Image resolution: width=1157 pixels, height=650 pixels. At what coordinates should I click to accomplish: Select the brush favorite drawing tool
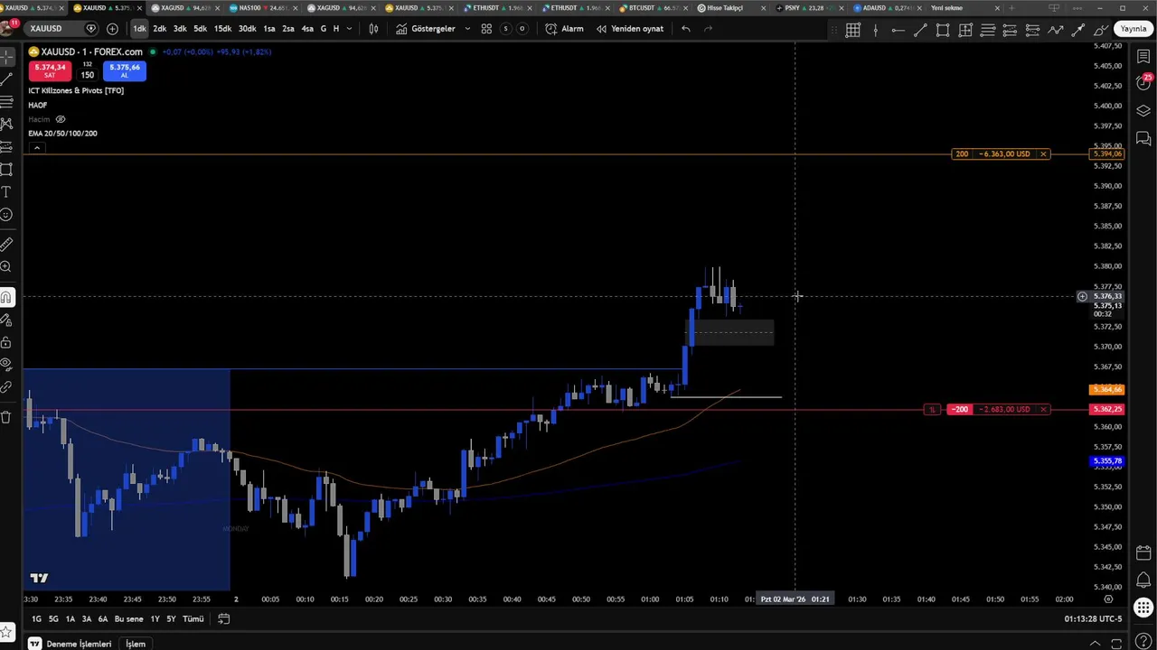pyautogui.click(x=1100, y=30)
